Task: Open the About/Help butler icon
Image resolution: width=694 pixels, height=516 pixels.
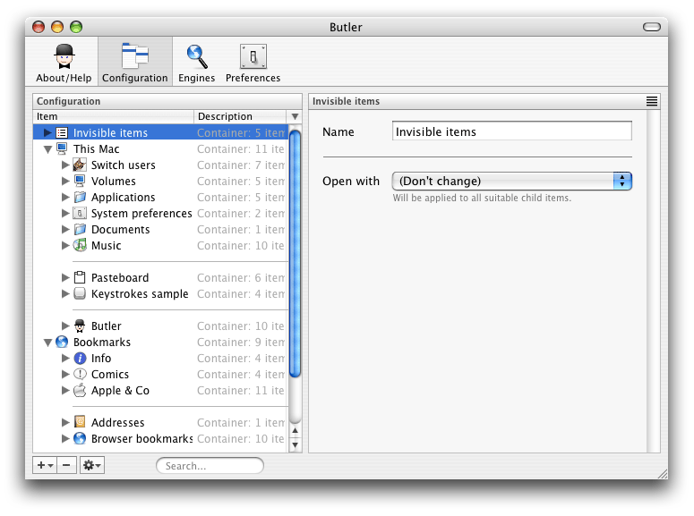Action: (x=63, y=57)
